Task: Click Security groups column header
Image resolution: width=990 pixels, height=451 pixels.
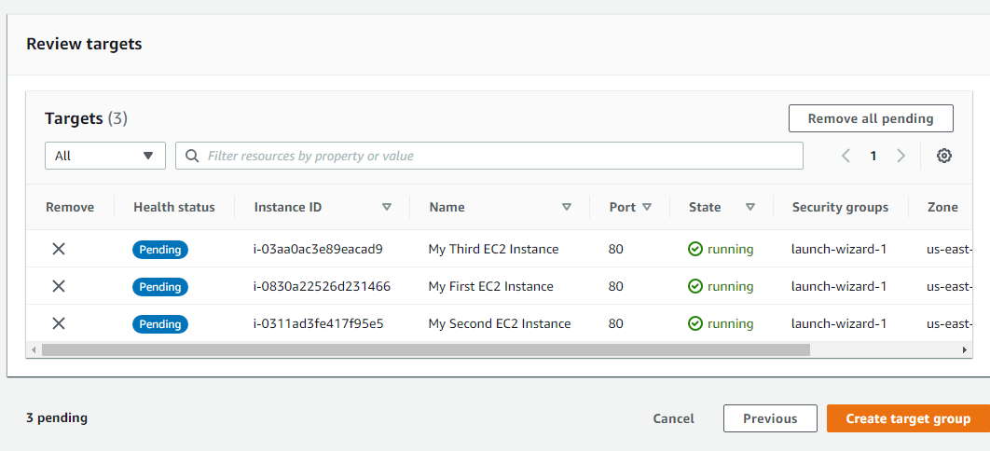Action: click(840, 207)
